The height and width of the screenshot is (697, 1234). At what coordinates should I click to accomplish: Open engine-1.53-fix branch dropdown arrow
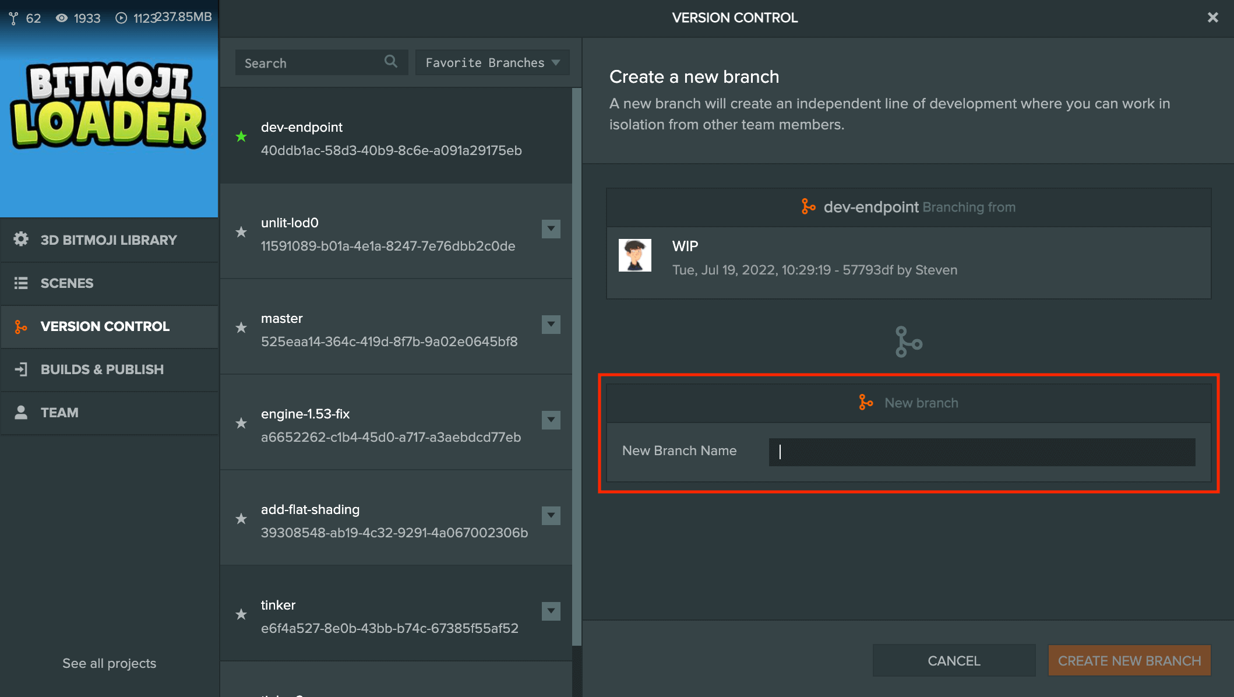551,420
